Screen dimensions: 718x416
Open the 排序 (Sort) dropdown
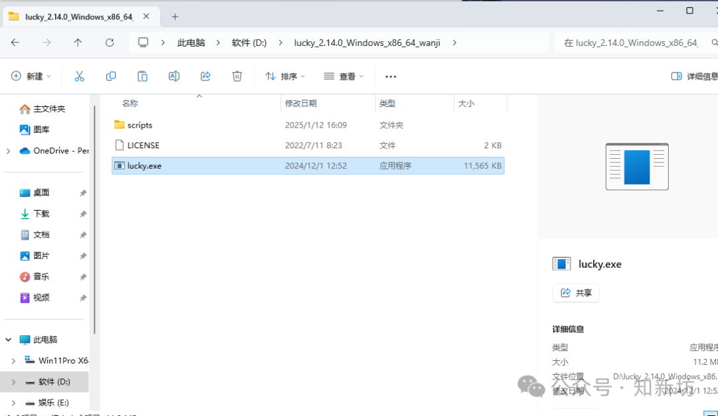point(285,76)
